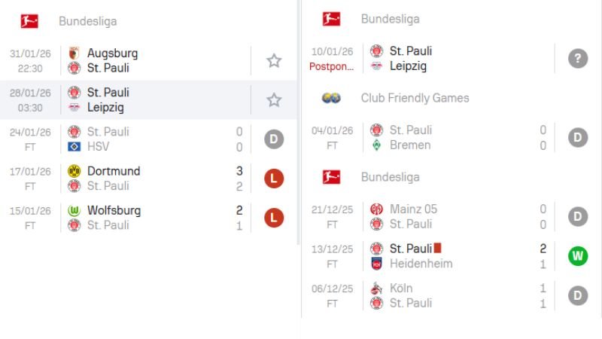Click the Köln club crest
The width and height of the screenshot is (602, 339).
pos(376,288)
